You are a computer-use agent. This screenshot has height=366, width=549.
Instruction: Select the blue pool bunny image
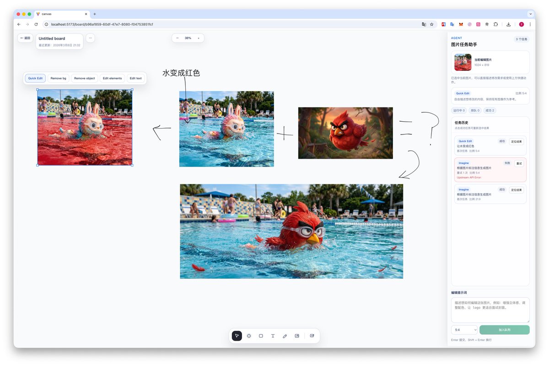226,129
